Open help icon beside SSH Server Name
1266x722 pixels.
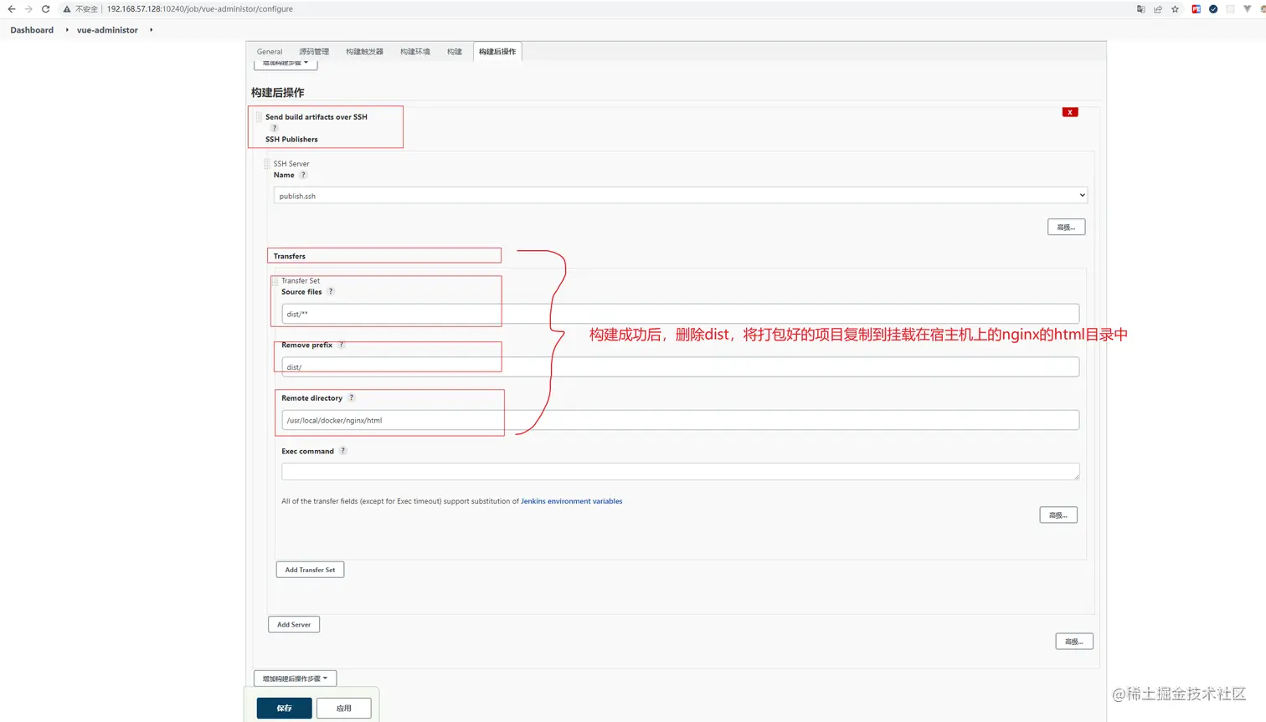click(303, 175)
